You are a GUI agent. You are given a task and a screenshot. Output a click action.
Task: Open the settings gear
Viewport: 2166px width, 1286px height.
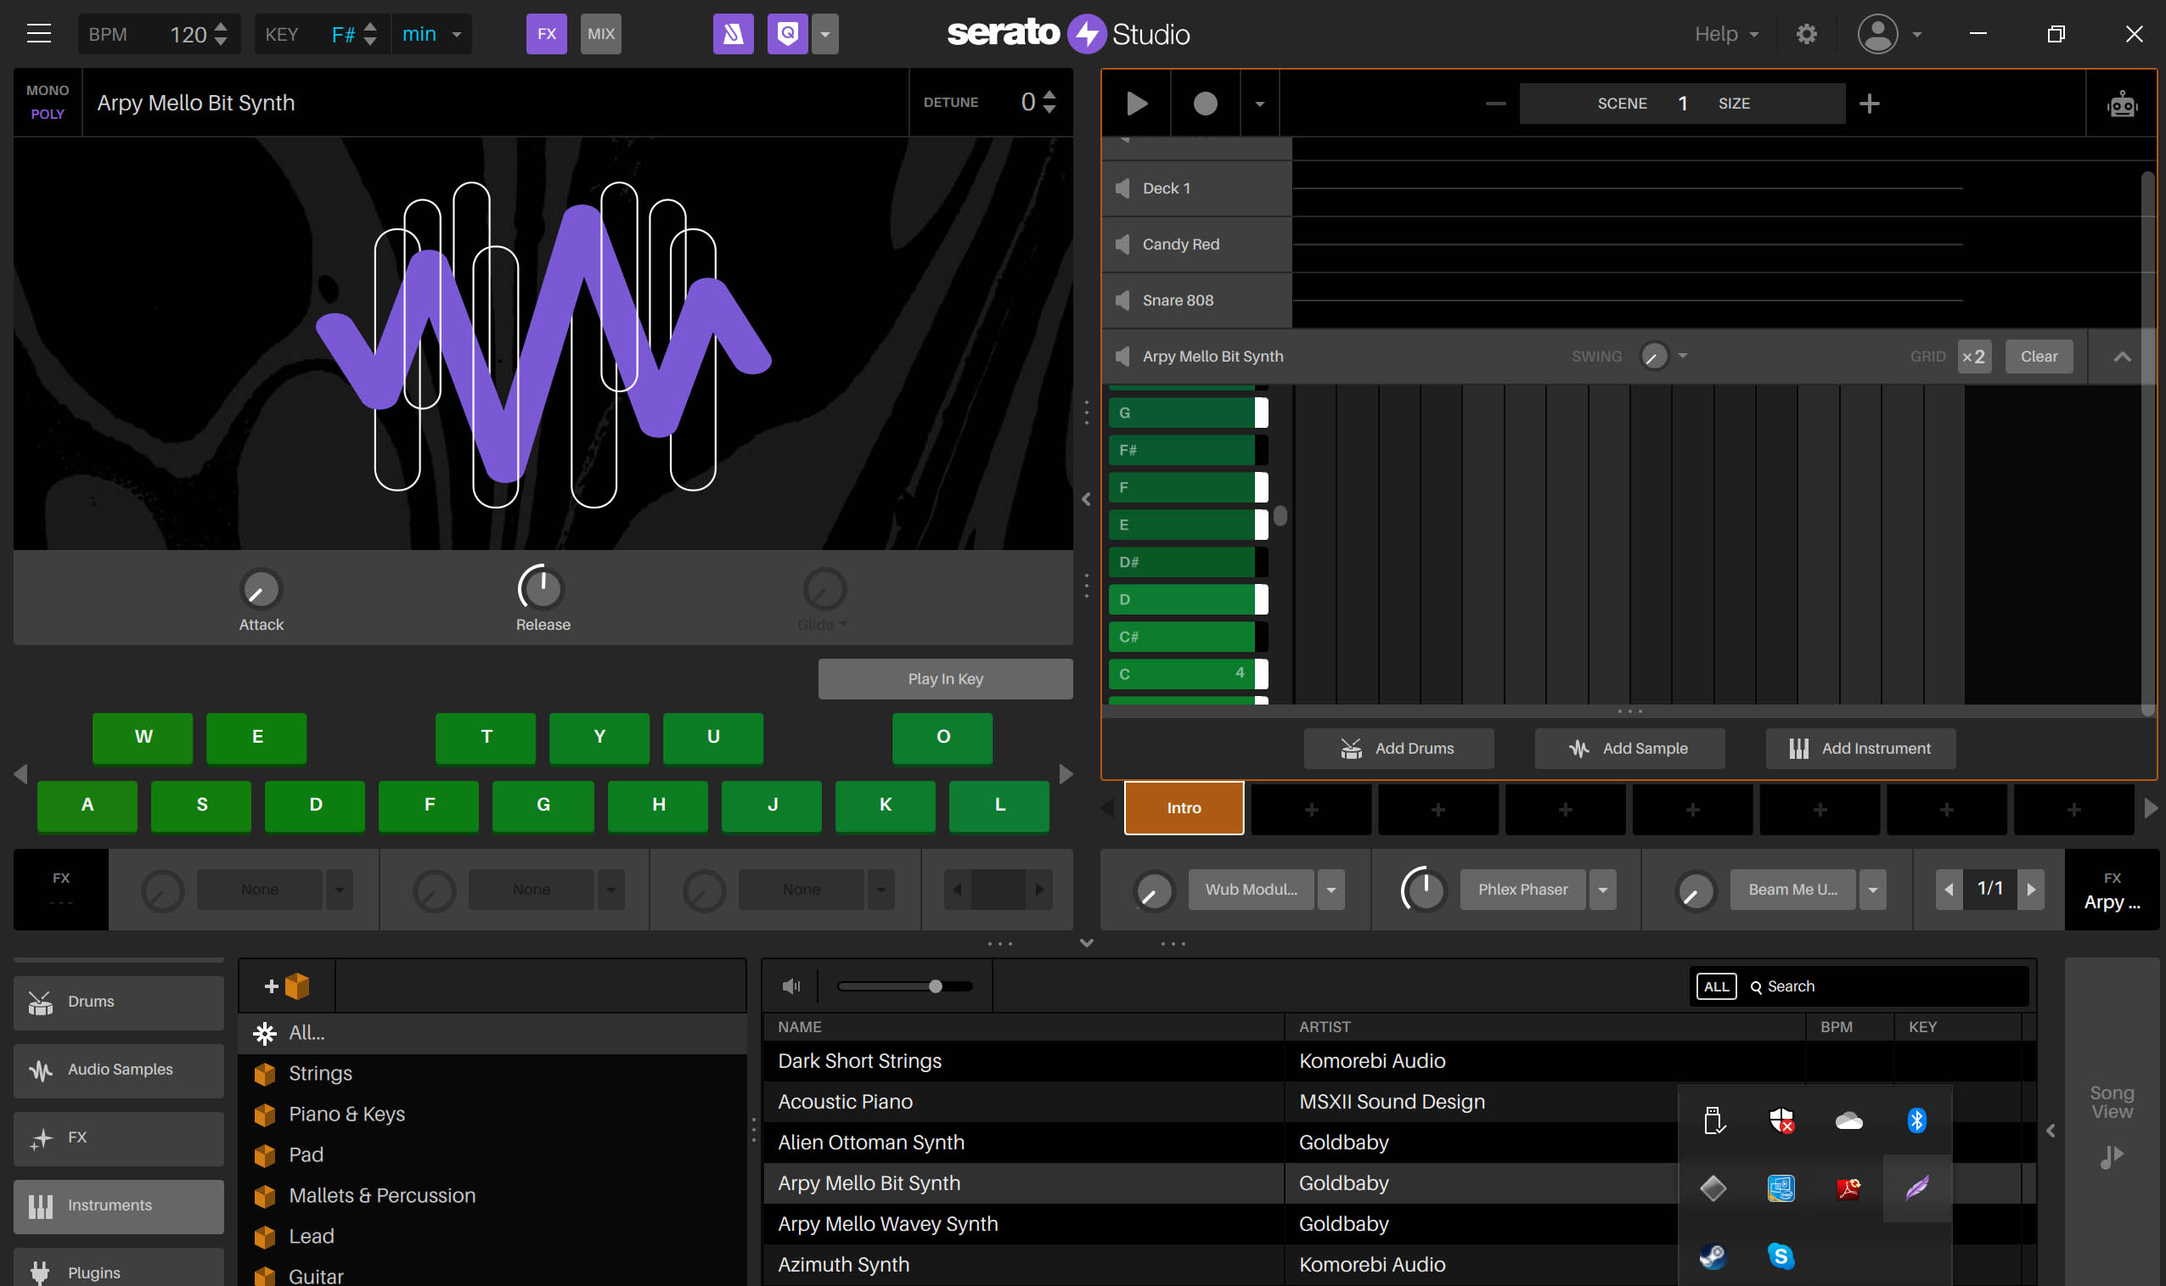coord(1806,34)
